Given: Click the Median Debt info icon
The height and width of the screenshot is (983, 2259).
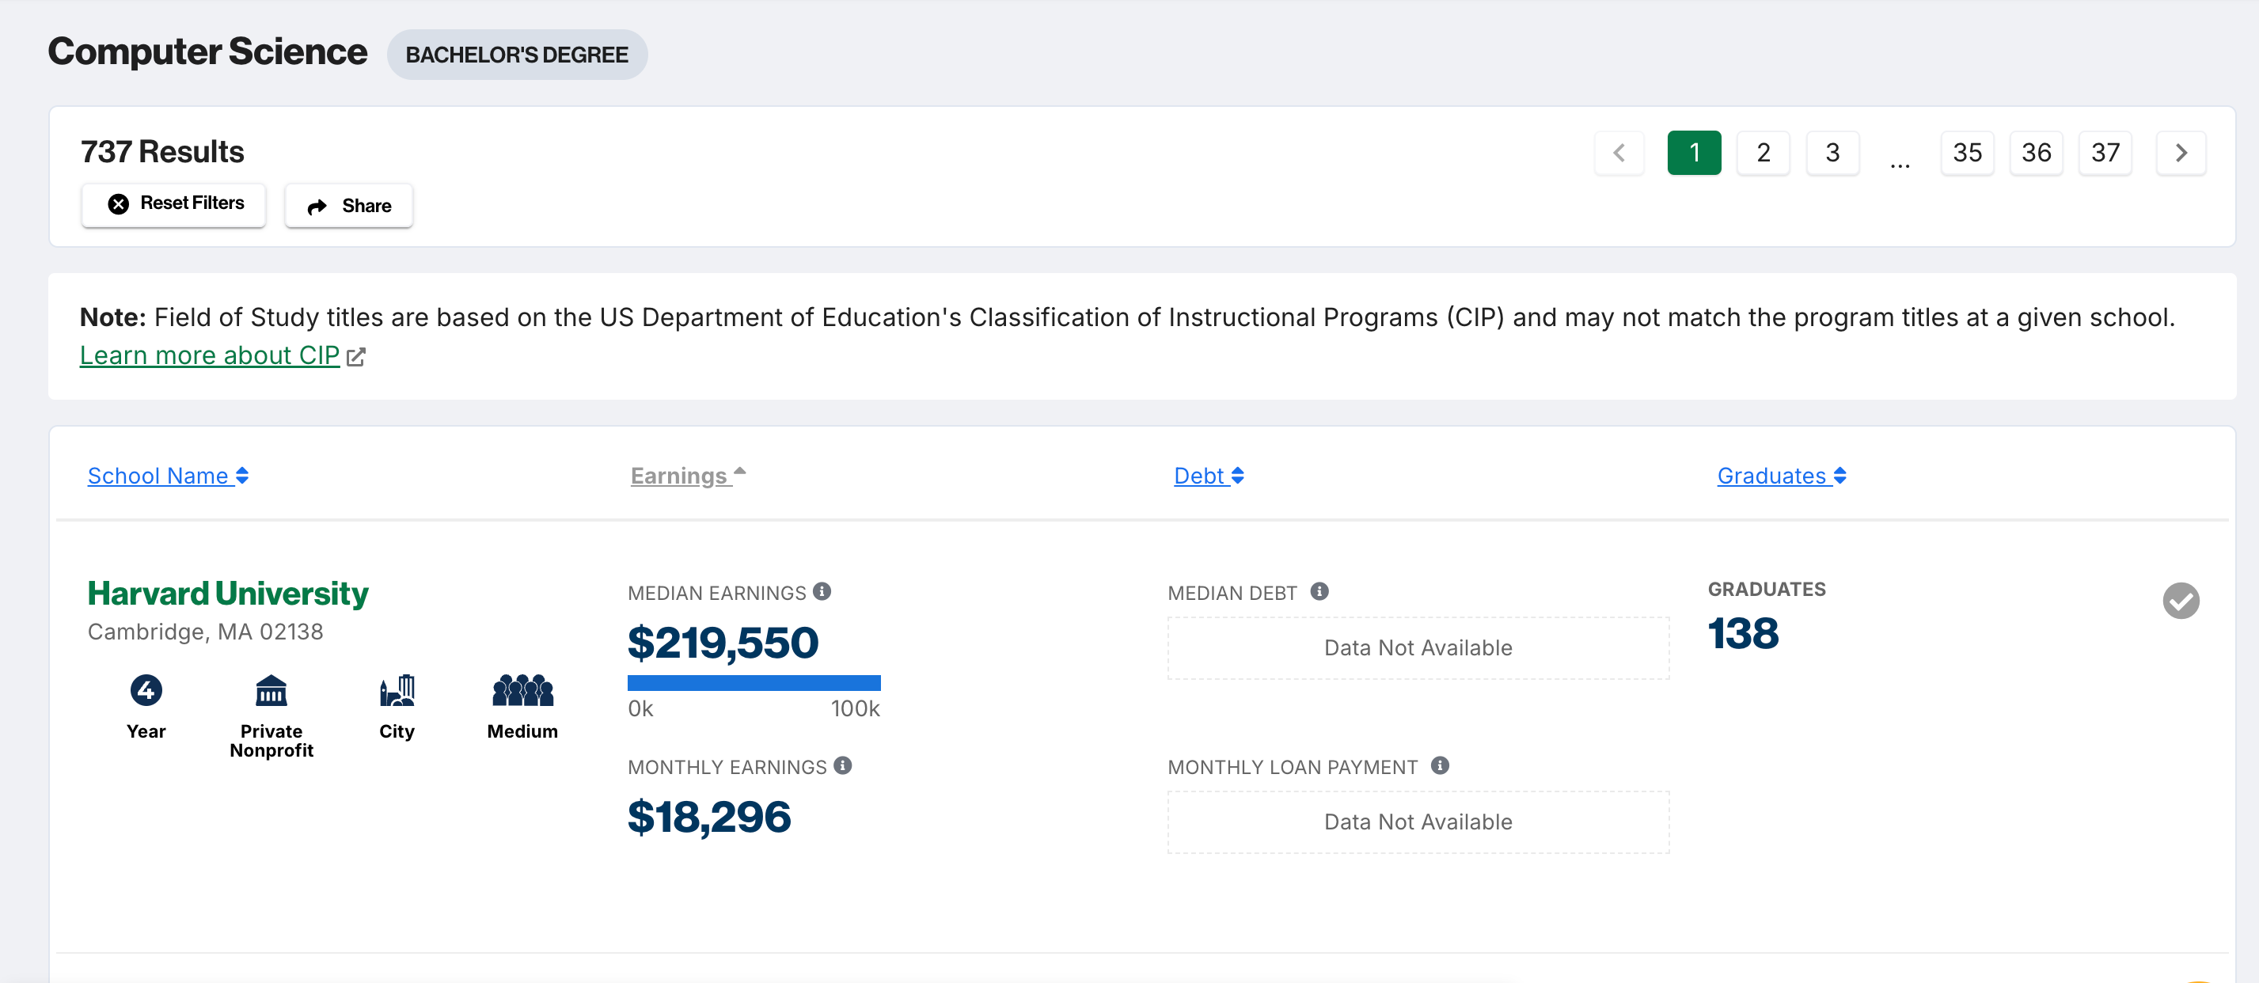Looking at the screenshot, I should tap(1319, 591).
